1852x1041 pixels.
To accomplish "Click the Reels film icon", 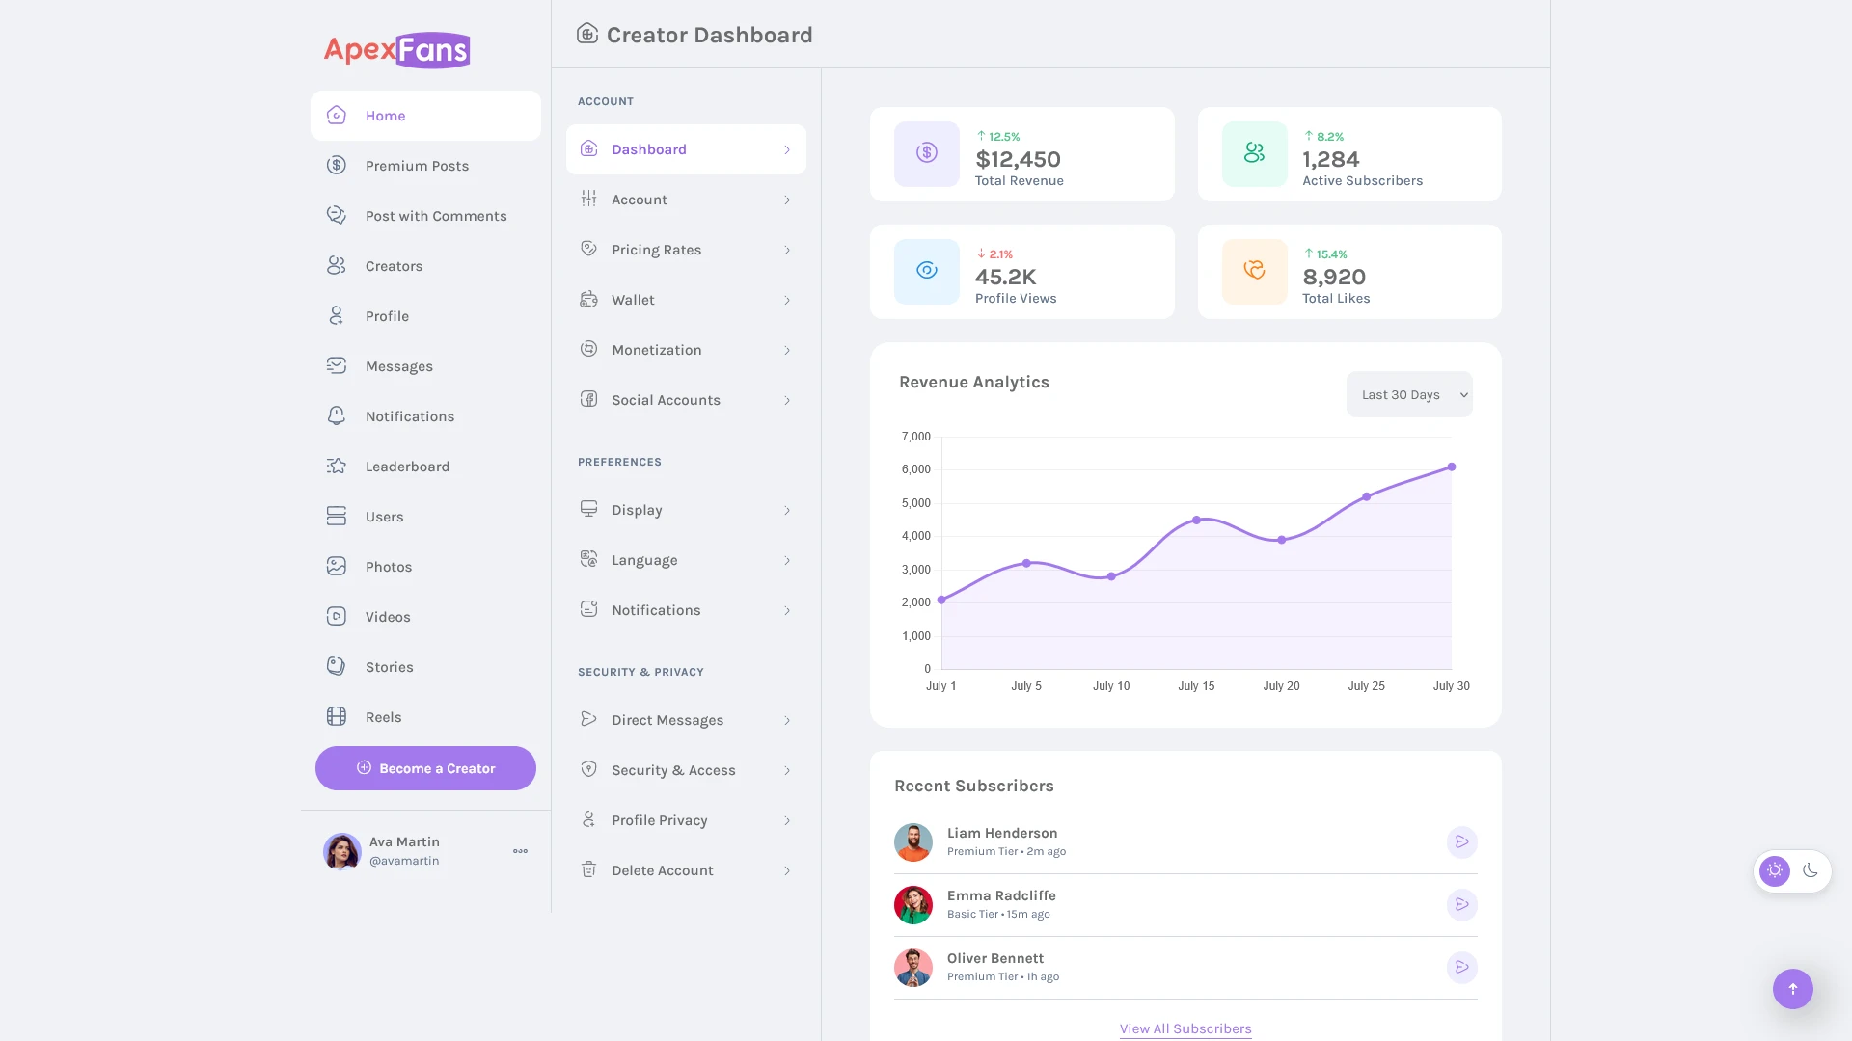I will (336, 717).
